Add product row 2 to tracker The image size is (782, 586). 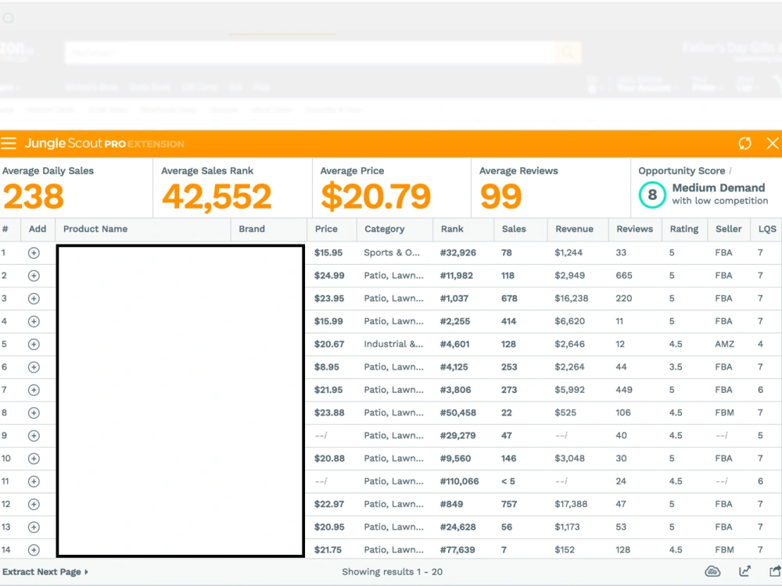34,276
